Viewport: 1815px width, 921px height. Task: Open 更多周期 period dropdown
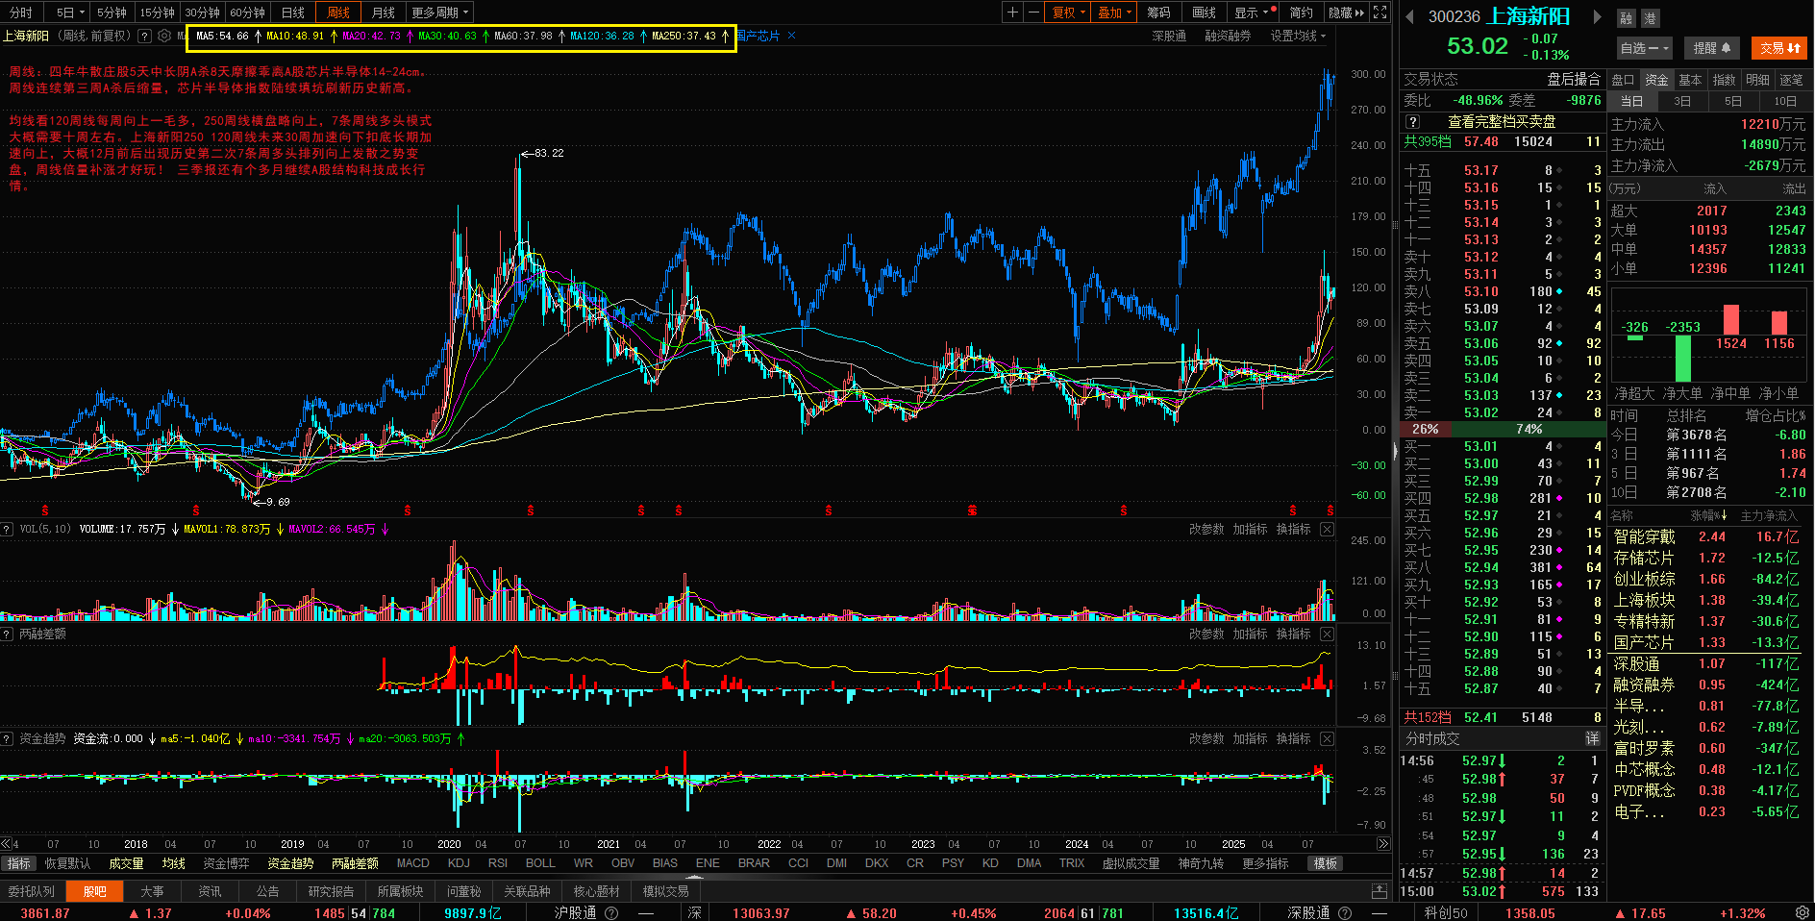coord(440,12)
